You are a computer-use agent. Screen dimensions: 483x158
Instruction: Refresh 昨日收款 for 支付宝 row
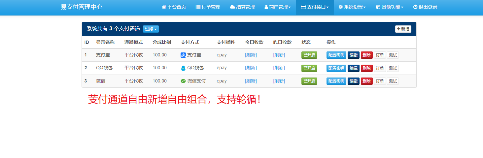pyautogui.click(x=279, y=55)
